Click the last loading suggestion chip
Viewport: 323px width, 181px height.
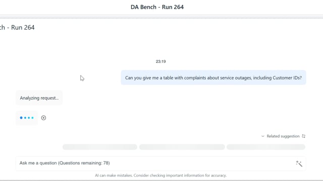(266, 147)
